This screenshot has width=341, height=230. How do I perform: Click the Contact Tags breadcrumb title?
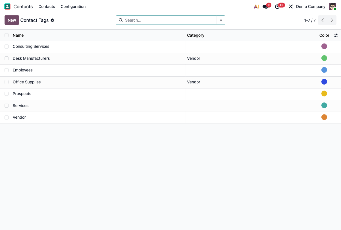coord(34,20)
